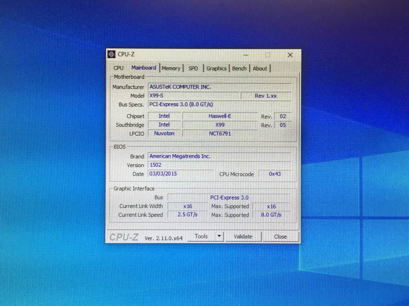Click the chipset Rev. 02 value
This screenshot has height=306, width=409.
click(283, 116)
